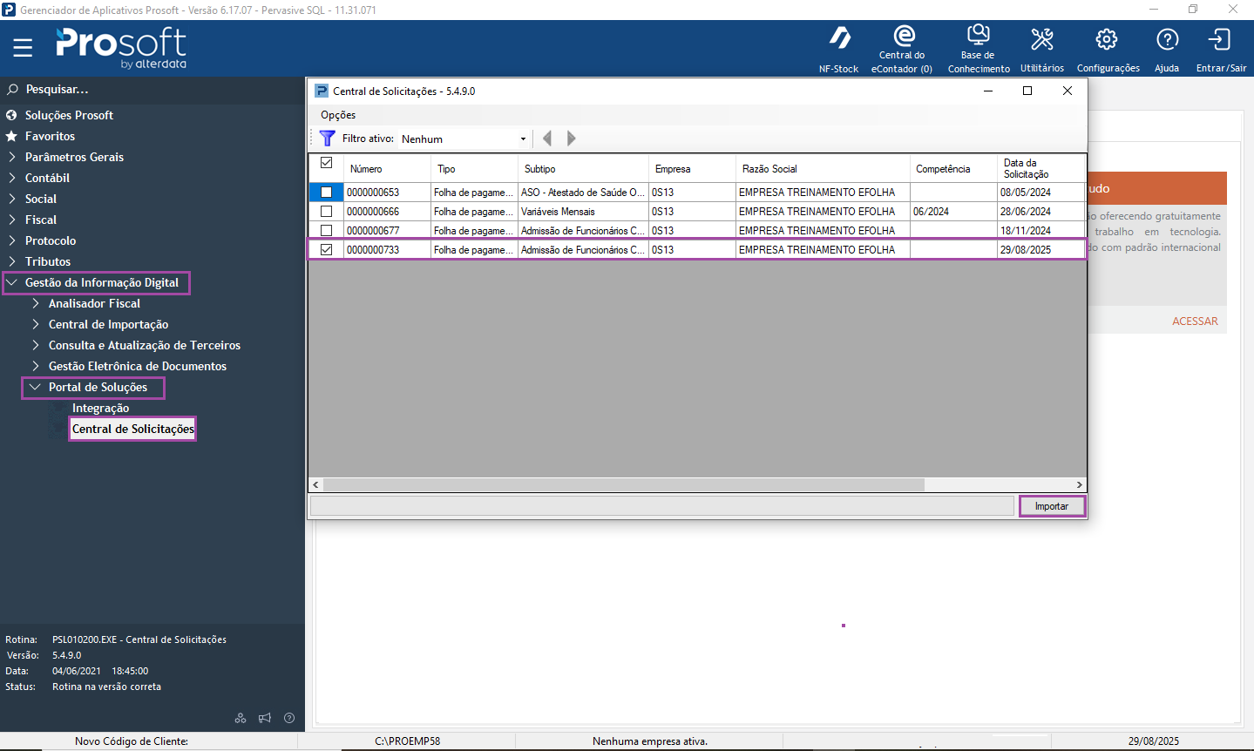
Task: Click the empty status field beside Importar
Action: (663, 506)
